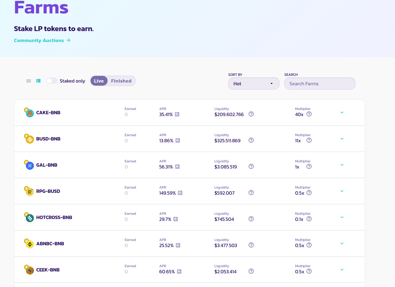Viewport: 395px width, 287px height.
Task: Click the Search Farms input field
Action: tap(320, 83)
